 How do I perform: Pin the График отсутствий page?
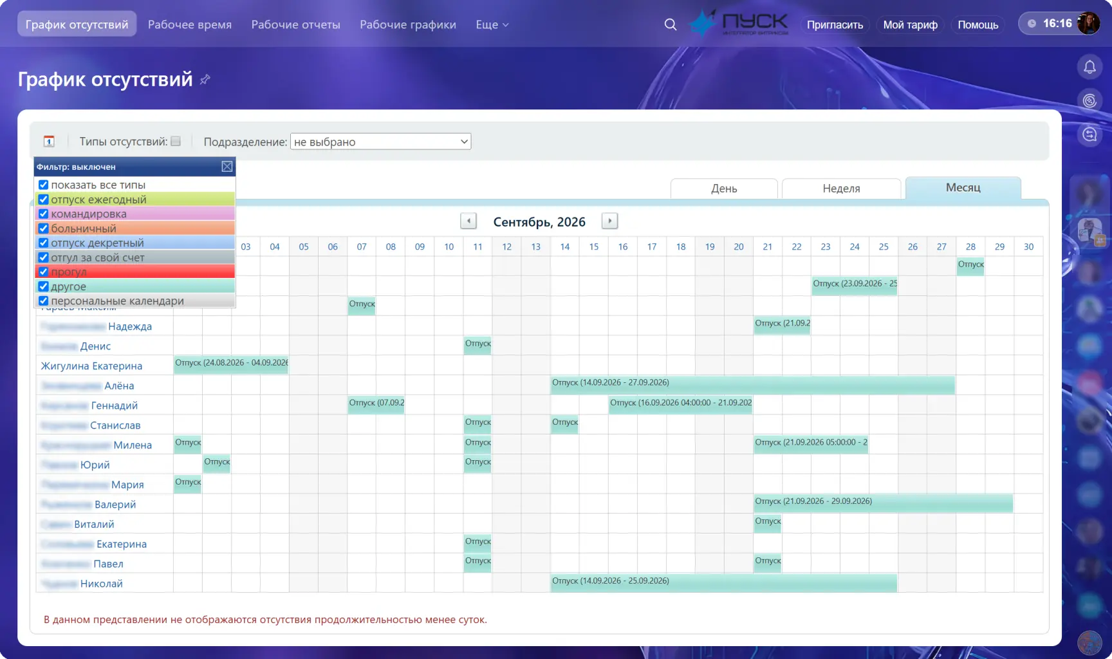(x=205, y=79)
